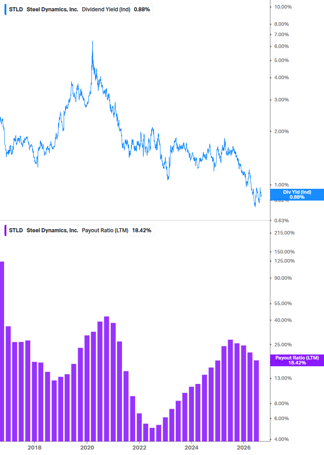Click the 2020 spike peak on the dividend yield line
The width and height of the screenshot is (324, 455).
(x=92, y=42)
